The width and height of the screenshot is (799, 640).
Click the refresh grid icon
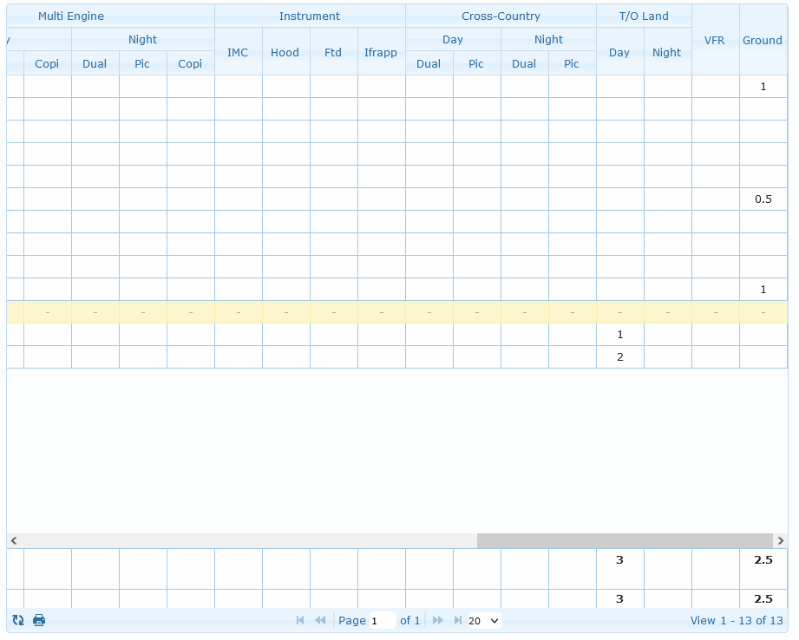pyautogui.click(x=18, y=620)
